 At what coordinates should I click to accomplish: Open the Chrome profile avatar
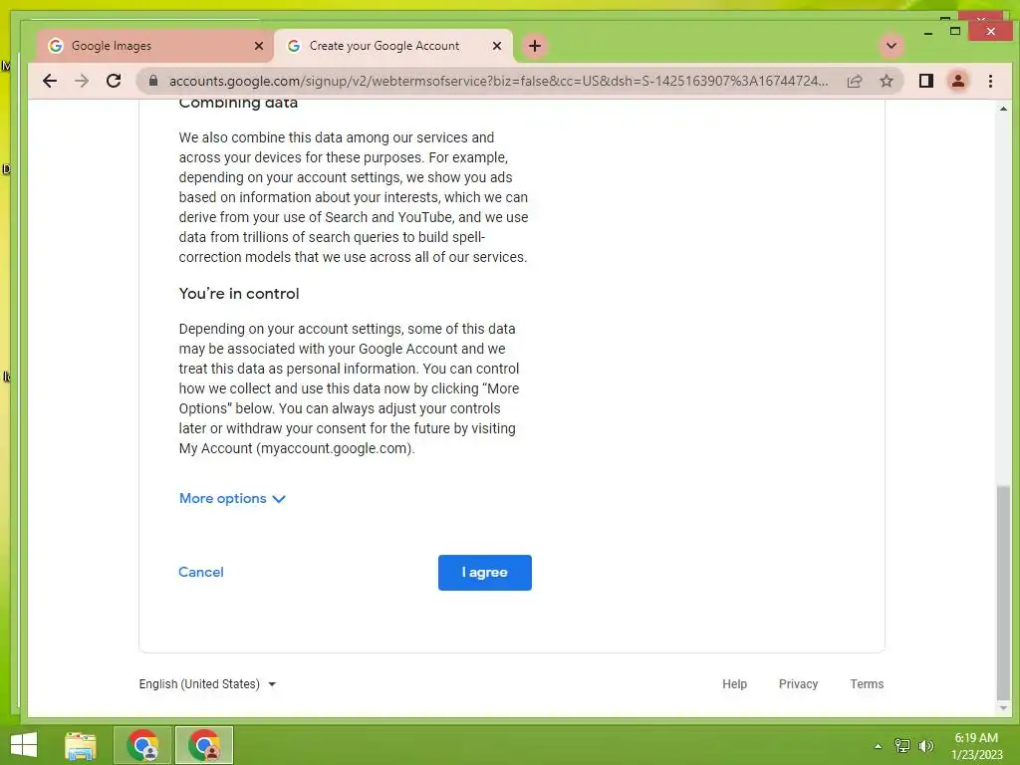[957, 81]
